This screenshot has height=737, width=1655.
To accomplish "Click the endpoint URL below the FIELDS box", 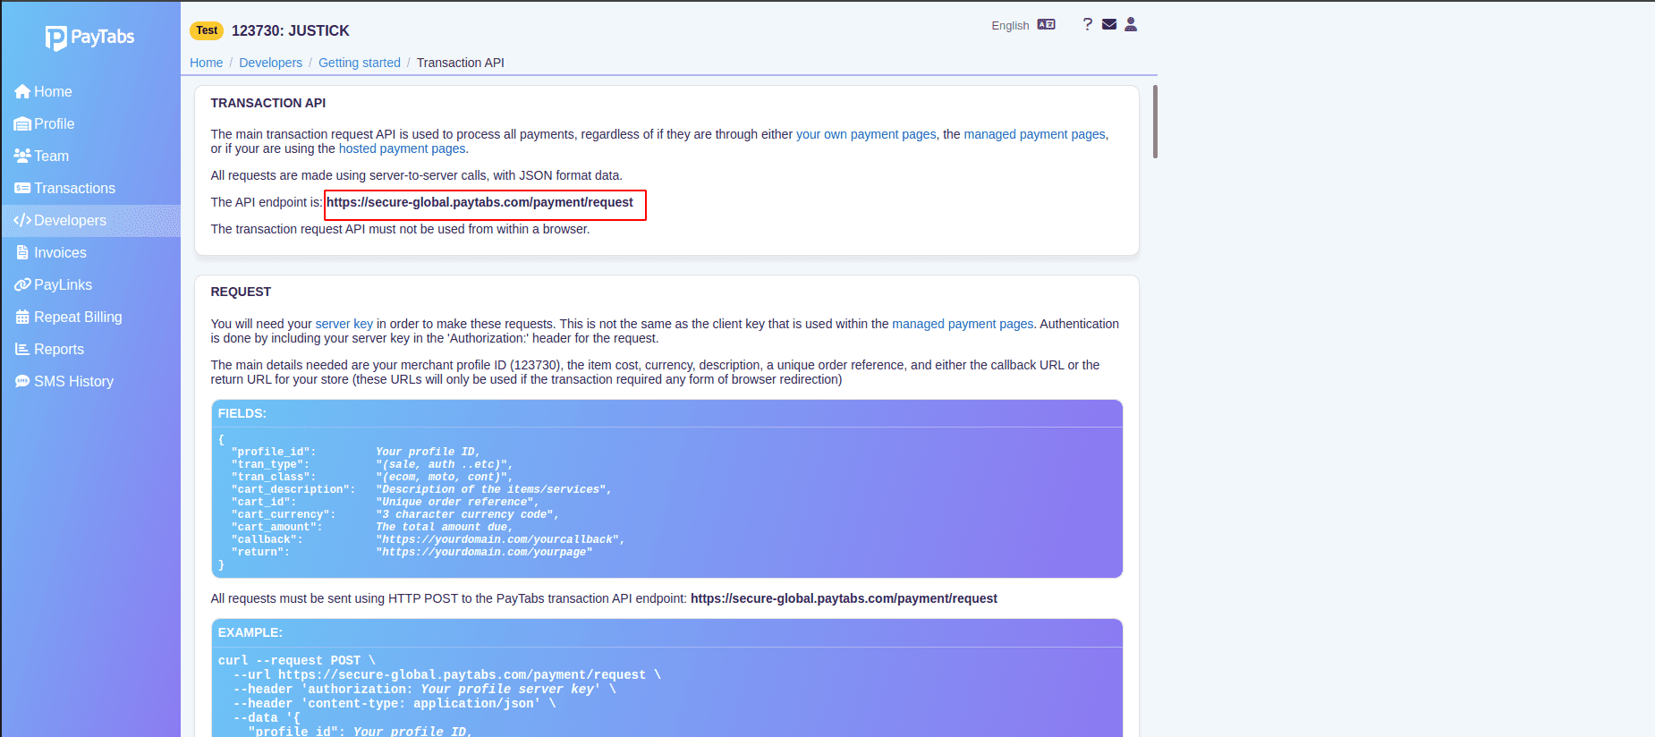I will (x=844, y=598).
